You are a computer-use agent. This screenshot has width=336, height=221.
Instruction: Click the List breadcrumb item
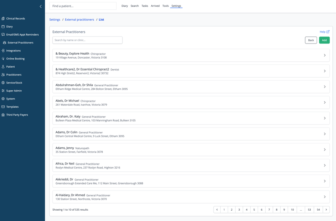pyautogui.click(x=101, y=19)
